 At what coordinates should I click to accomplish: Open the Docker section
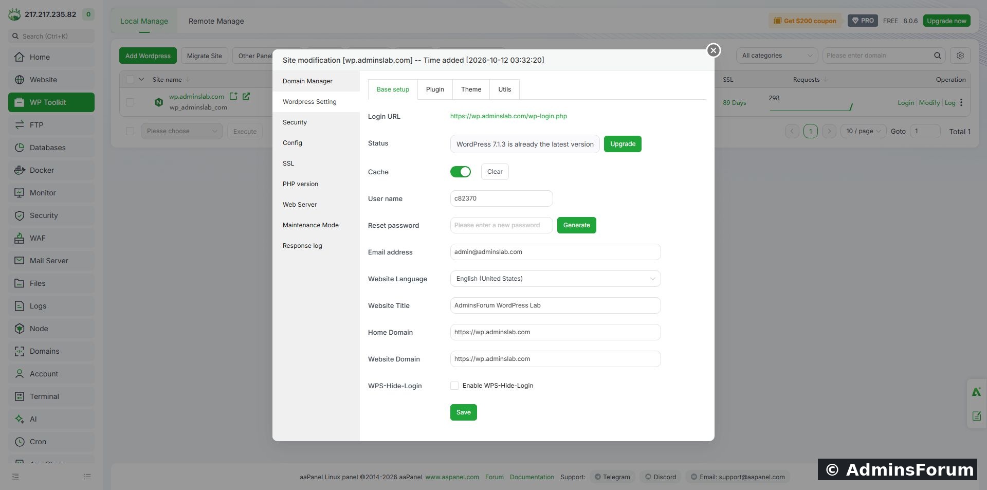click(51, 170)
